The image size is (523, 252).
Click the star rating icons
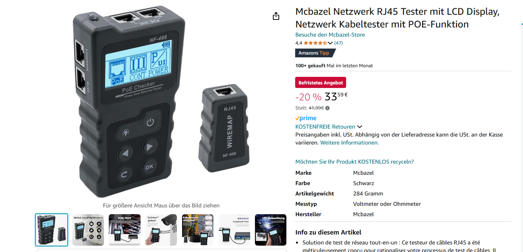[315, 43]
